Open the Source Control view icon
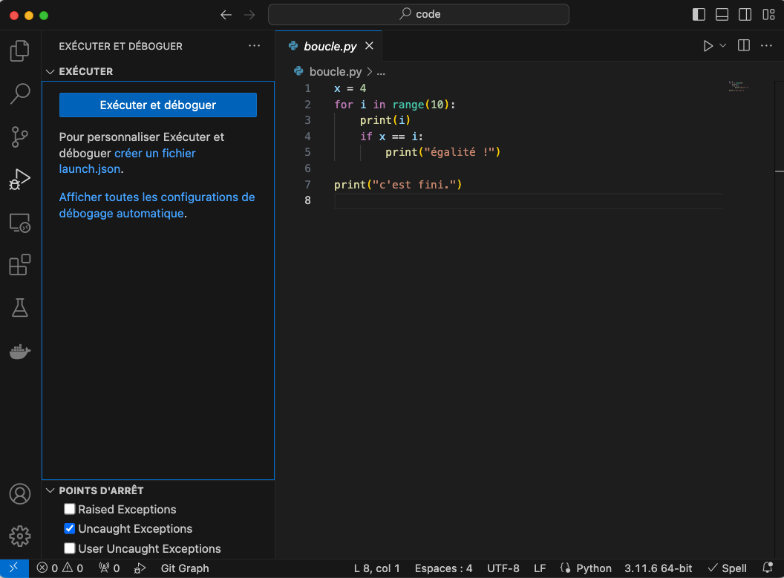The height and width of the screenshot is (578, 784). 20,137
